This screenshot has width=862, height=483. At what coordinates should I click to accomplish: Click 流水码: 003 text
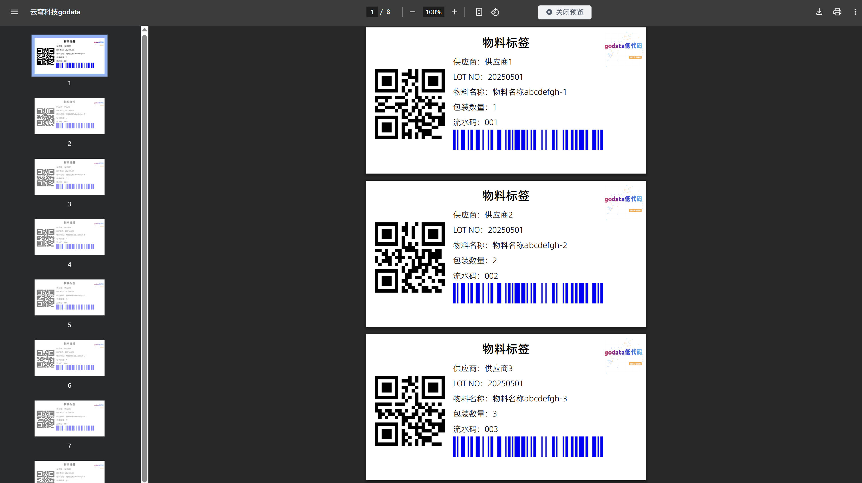point(476,429)
